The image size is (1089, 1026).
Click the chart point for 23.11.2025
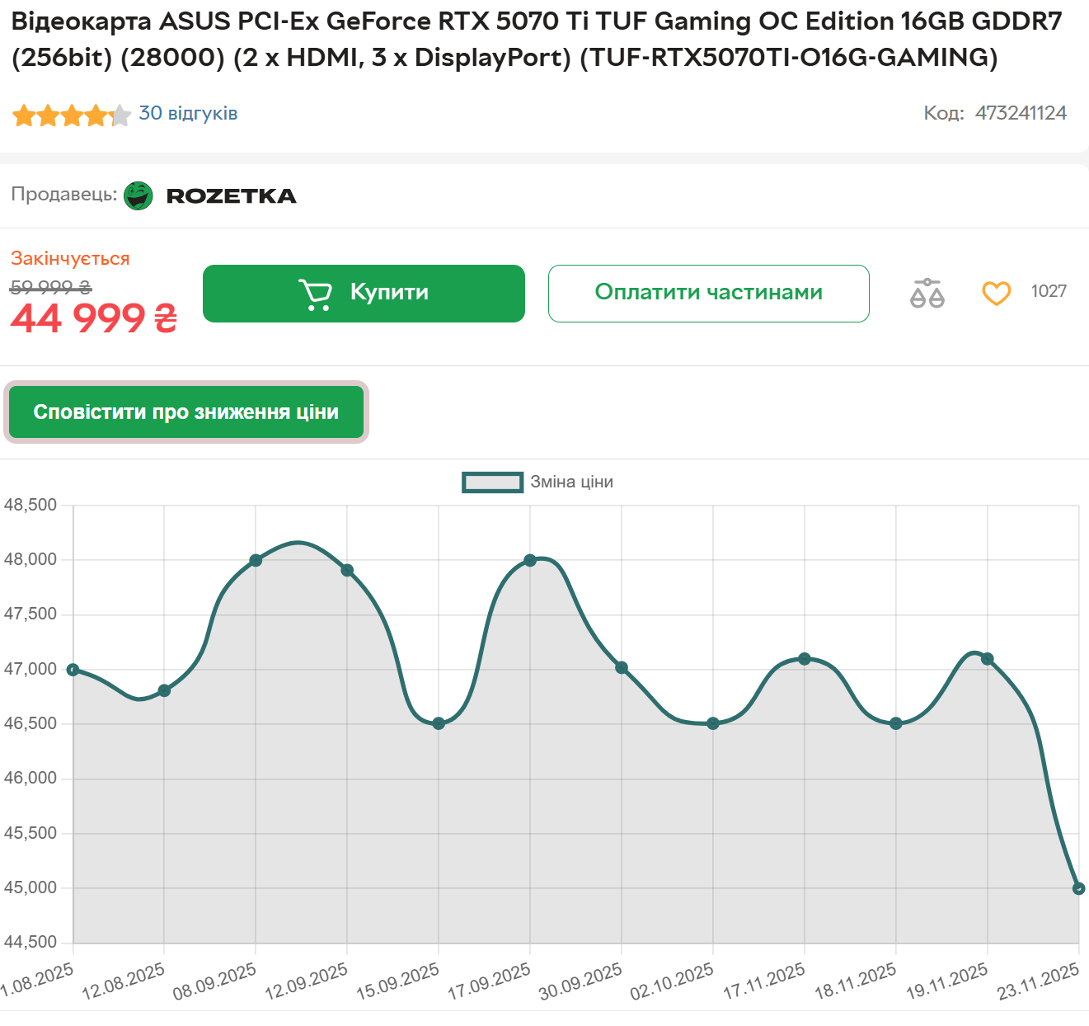tap(1078, 888)
